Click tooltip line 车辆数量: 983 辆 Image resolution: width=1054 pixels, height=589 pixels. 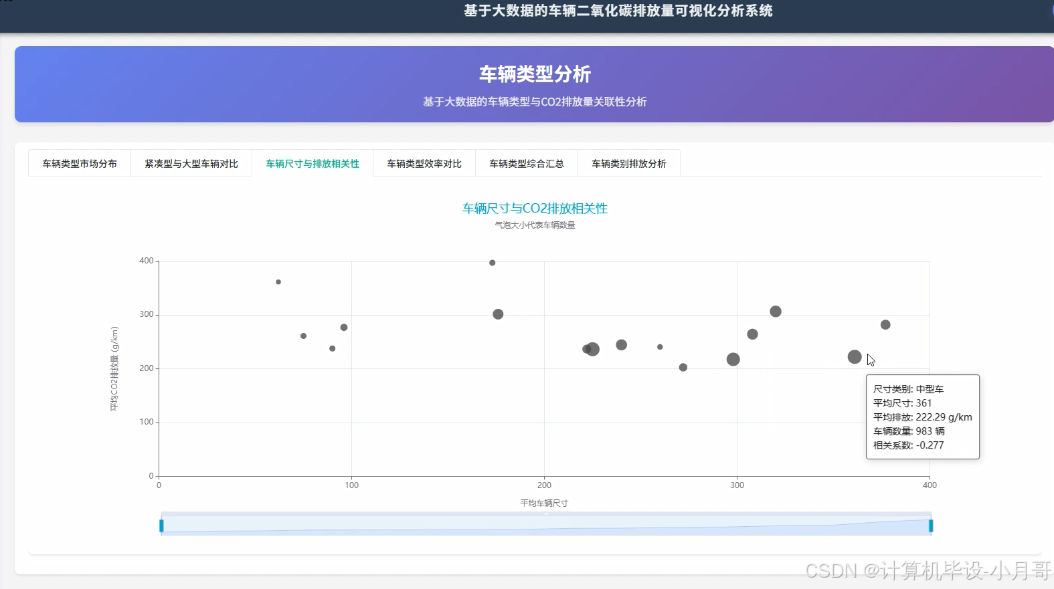point(909,431)
